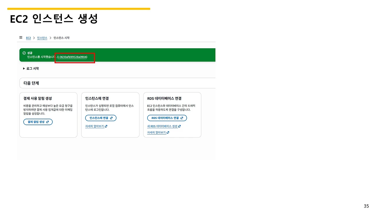Open the EC2 breadcrumb link
Viewport: 377px width, 212px height.
28,38
